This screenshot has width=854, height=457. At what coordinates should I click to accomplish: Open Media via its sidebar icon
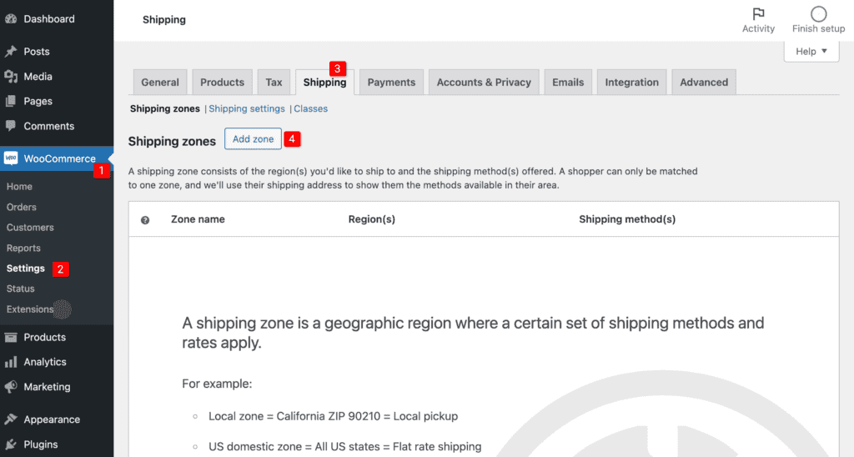11,77
